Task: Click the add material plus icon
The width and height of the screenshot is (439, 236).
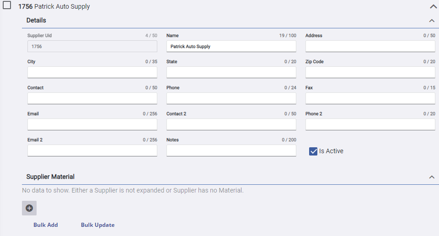Action: tap(29, 208)
